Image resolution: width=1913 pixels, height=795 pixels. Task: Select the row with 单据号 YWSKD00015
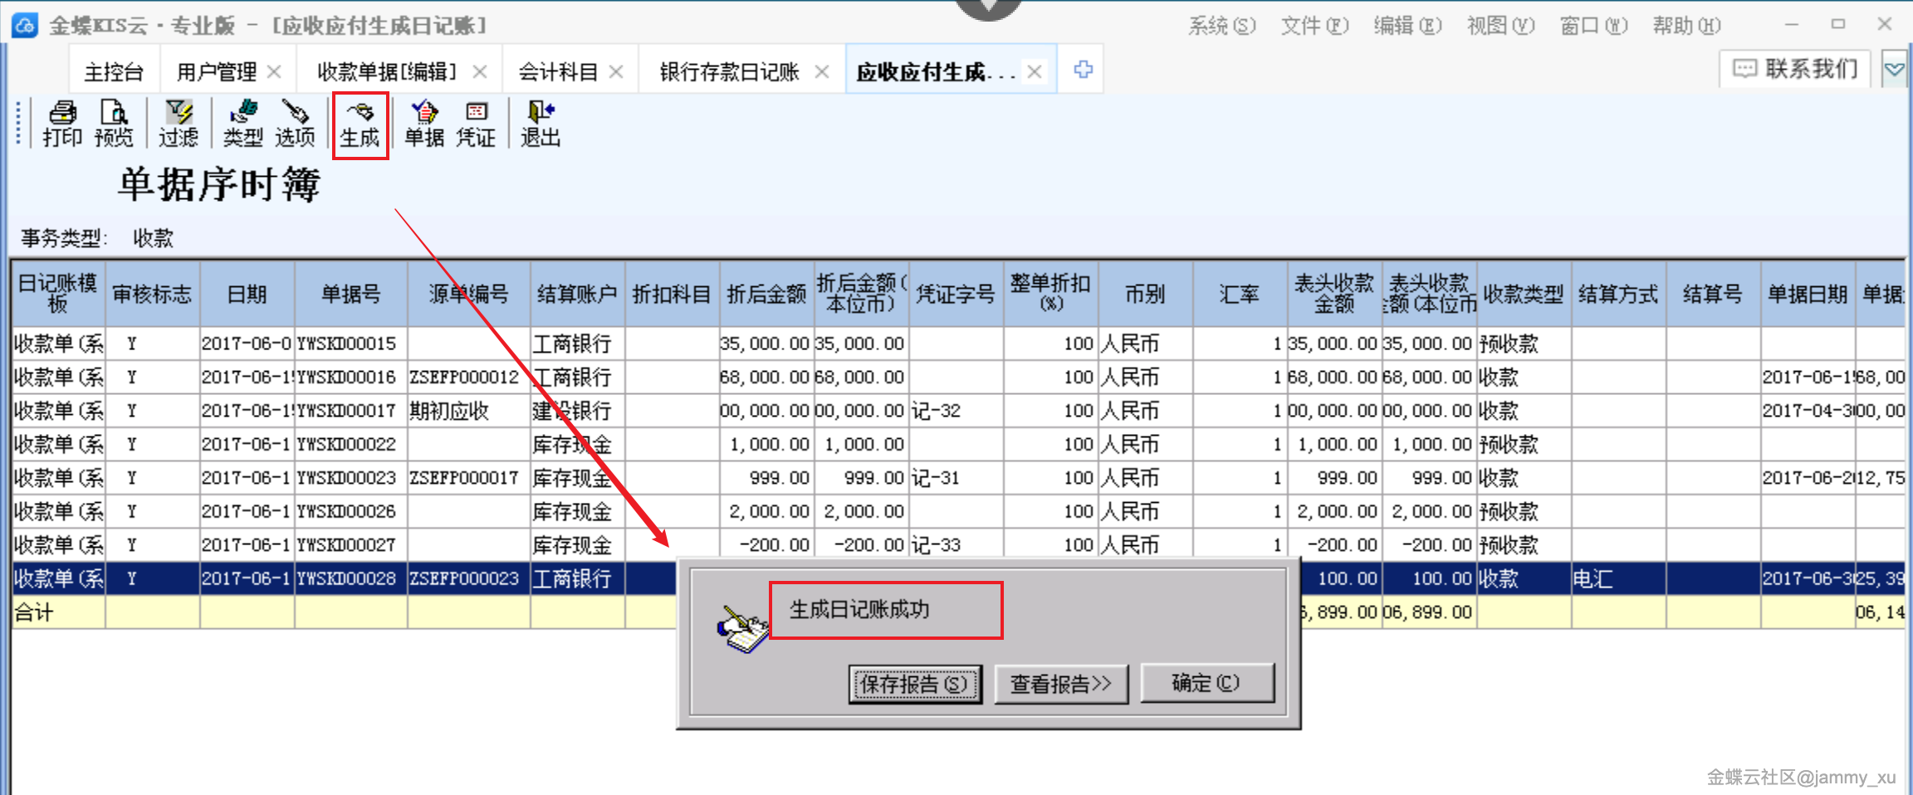point(346,344)
